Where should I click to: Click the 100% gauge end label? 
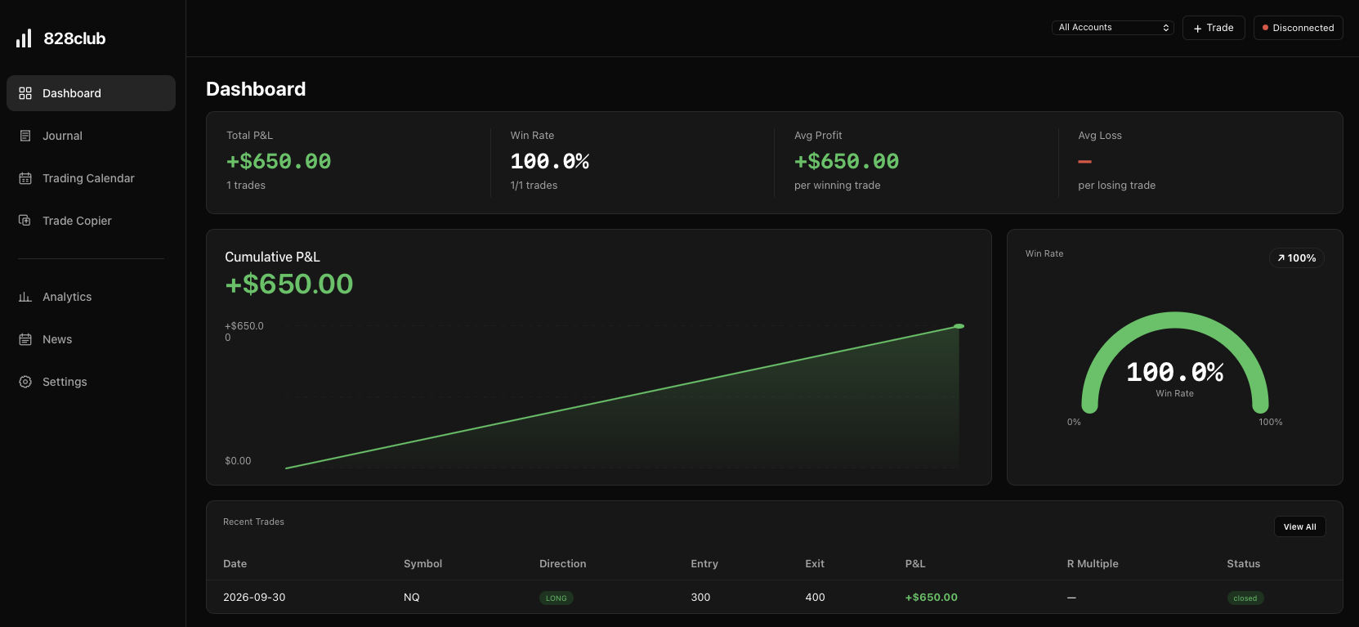(1271, 422)
